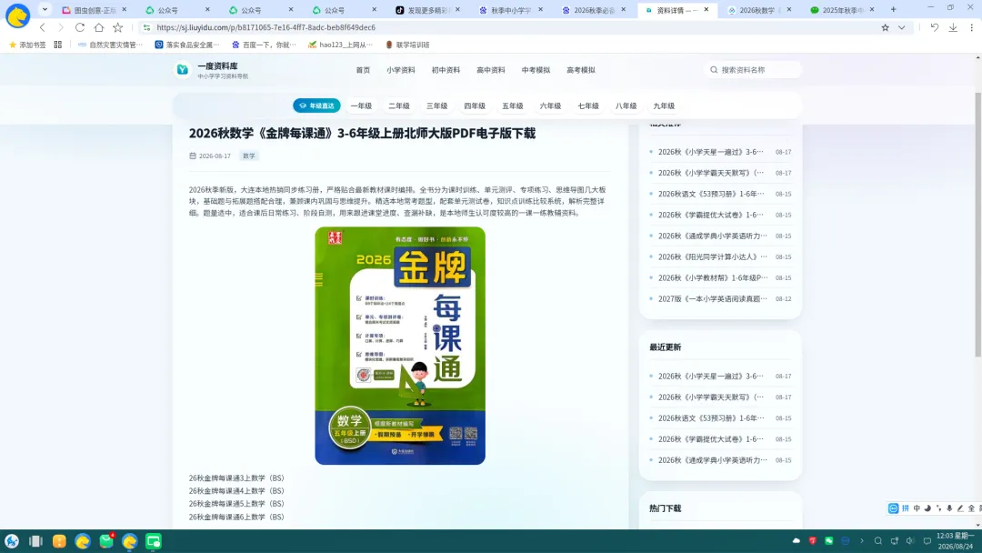The height and width of the screenshot is (553, 982).
Task: Open the browser's three-dot menu
Action: click(x=971, y=27)
